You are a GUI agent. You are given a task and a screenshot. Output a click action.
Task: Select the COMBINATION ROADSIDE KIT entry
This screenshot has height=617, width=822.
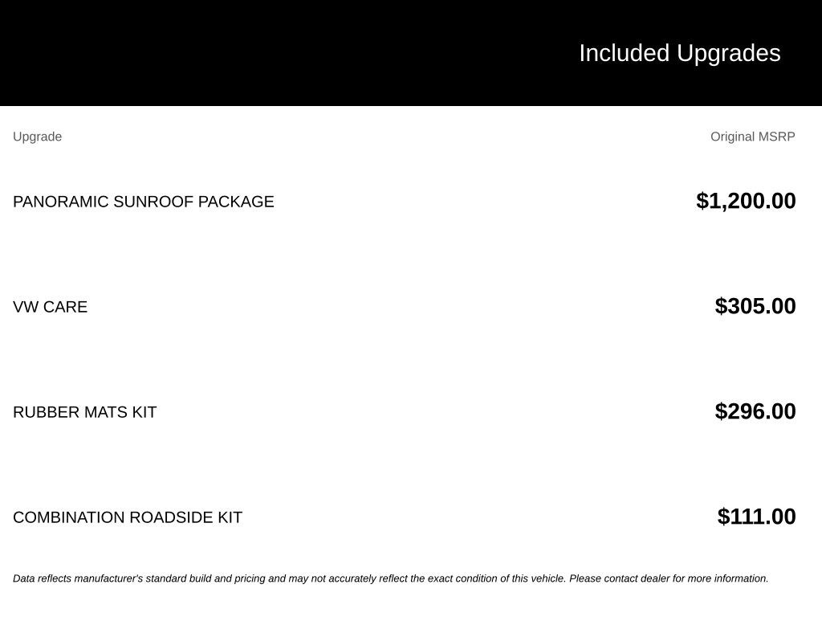point(128,517)
